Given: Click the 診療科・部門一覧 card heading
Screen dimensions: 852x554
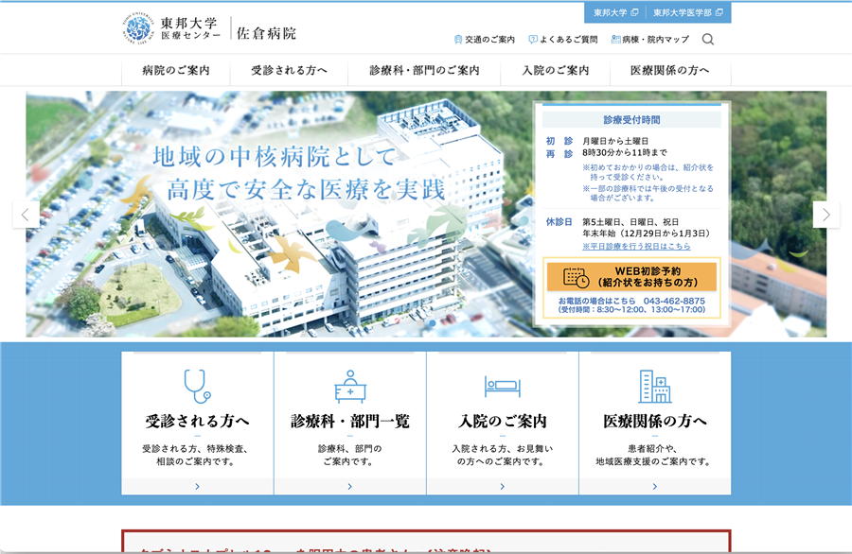Looking at the screenshot, I should 350,421.
